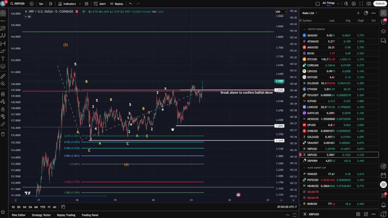Image resolution: width=388 pixels, height=218 pixels.
Task: Set chart range to 1D
Action: [x=13, y=207]
